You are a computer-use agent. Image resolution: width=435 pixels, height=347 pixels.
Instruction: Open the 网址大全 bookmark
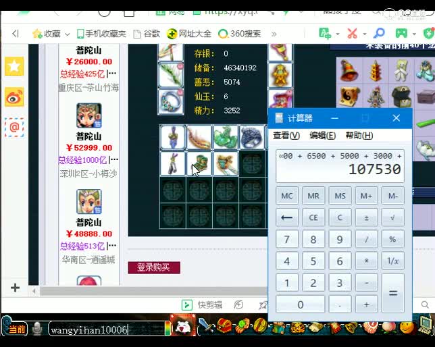point(189,34)
